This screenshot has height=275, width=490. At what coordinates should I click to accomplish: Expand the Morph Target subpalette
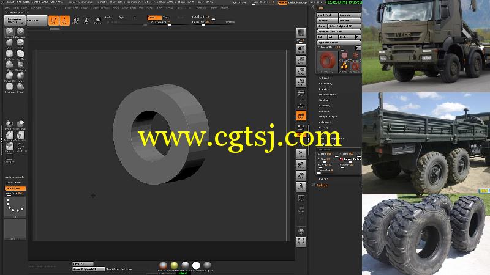tap(328, 117)
